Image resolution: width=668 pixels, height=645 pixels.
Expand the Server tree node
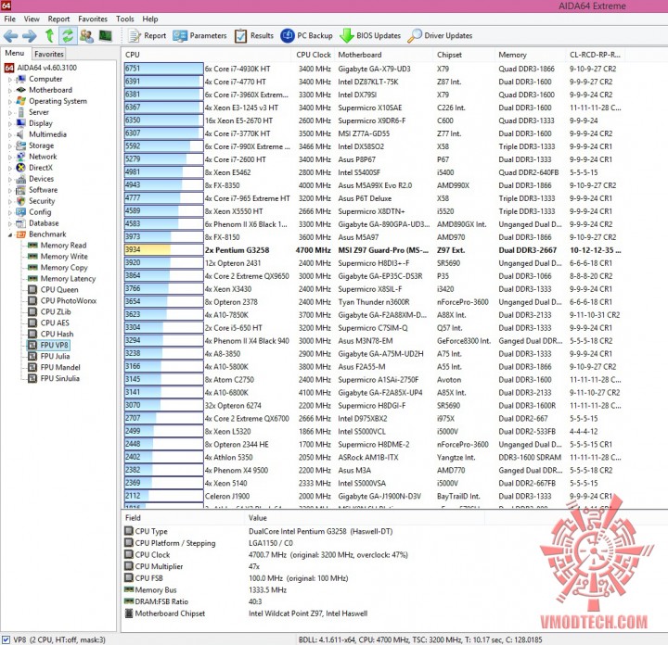(x=10, y=112)
